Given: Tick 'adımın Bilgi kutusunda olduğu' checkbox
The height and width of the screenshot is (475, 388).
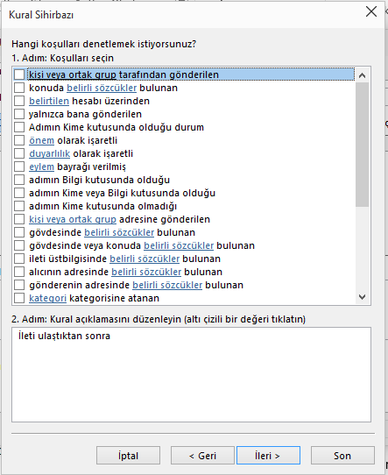Looking at the screenshot, I should pos(19,180).
